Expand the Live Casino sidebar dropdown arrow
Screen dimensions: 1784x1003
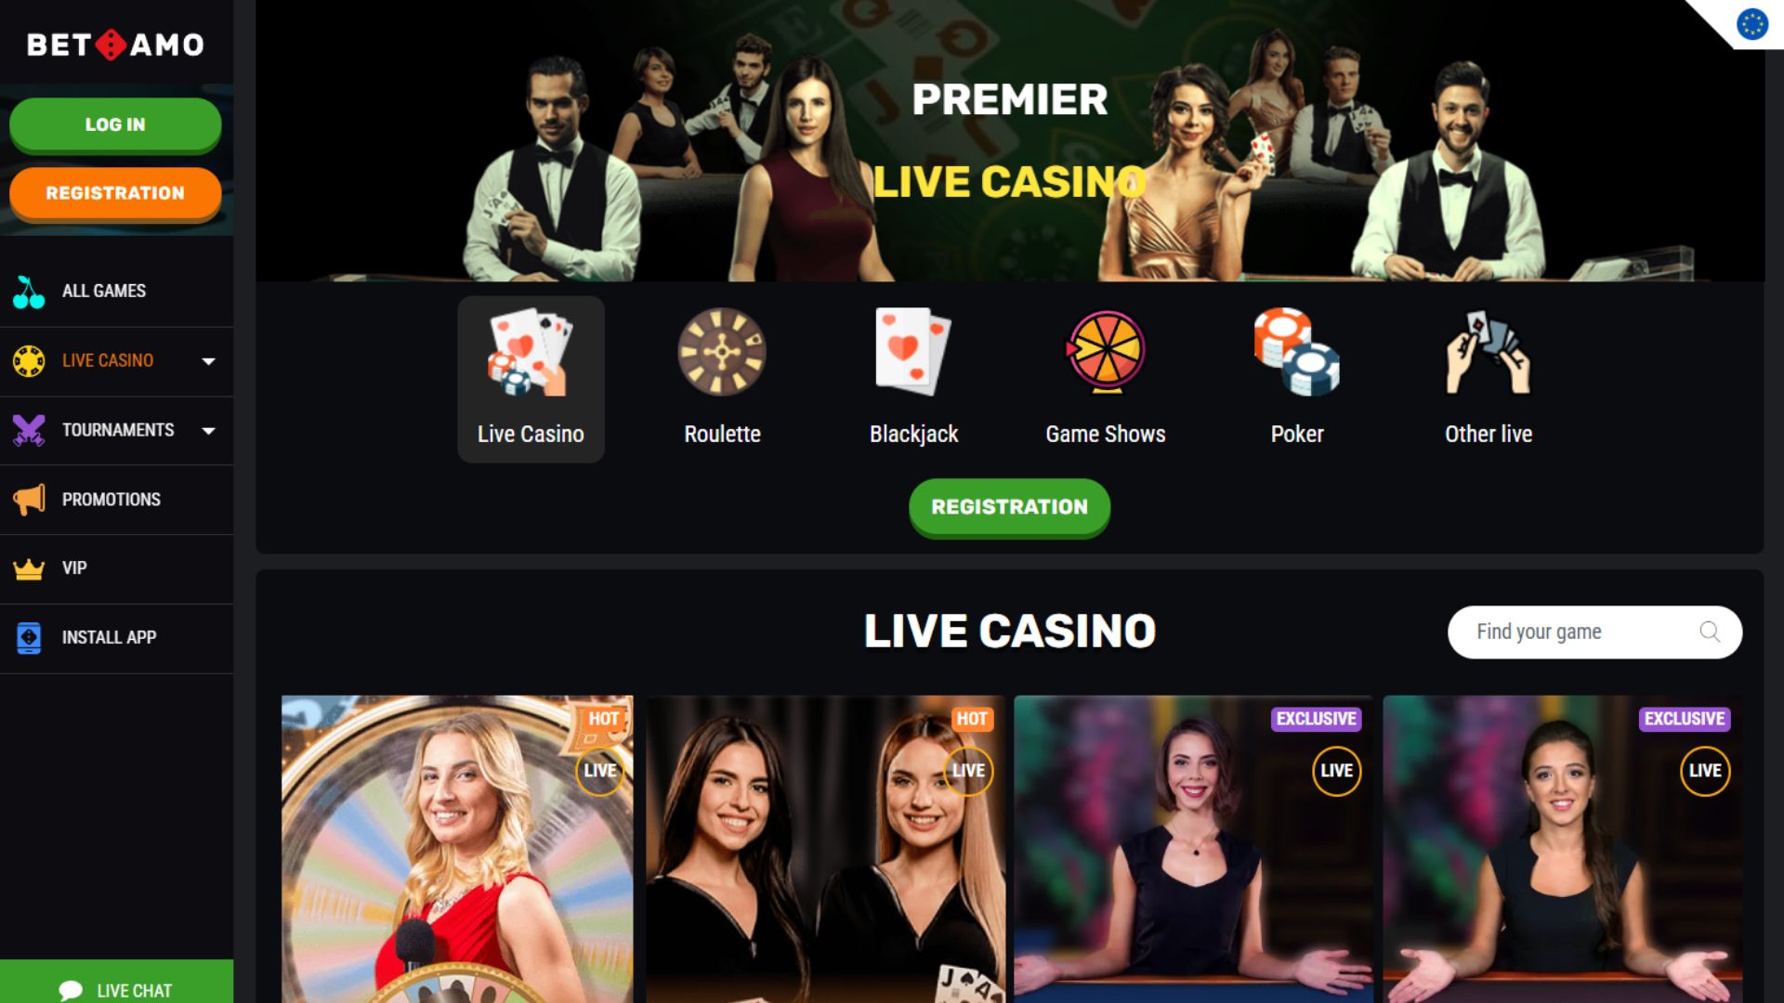[209, 361]
